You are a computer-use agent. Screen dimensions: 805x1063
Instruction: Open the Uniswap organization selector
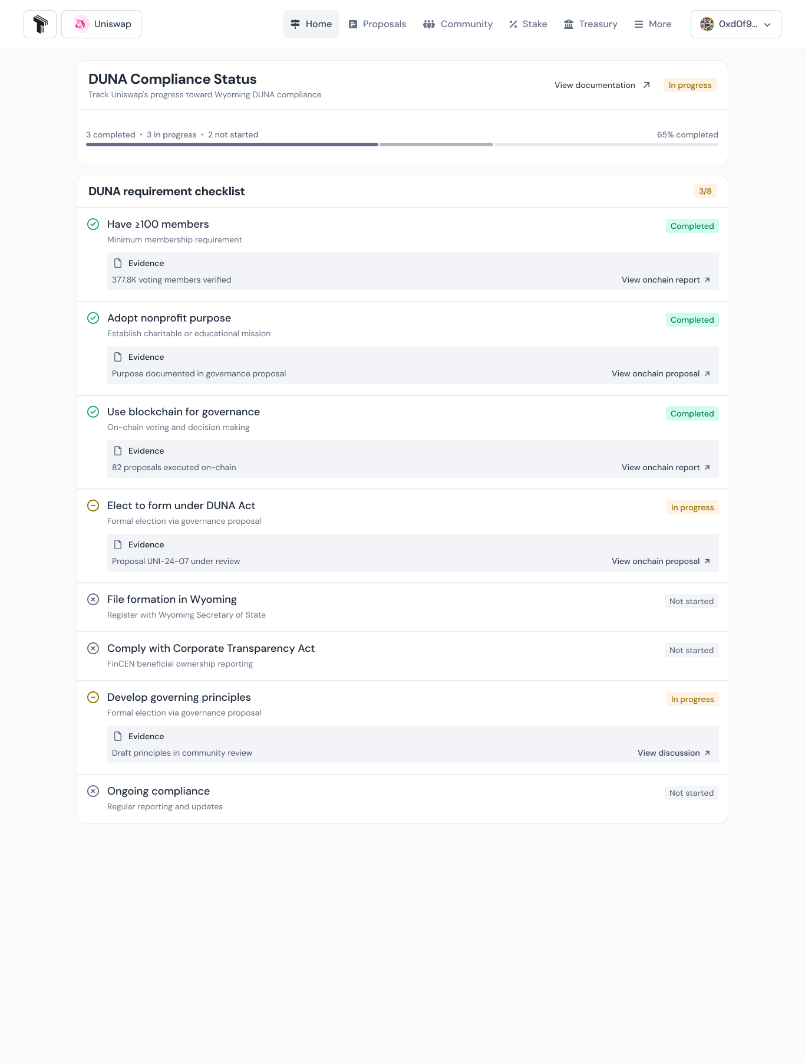tap(101, 24)
